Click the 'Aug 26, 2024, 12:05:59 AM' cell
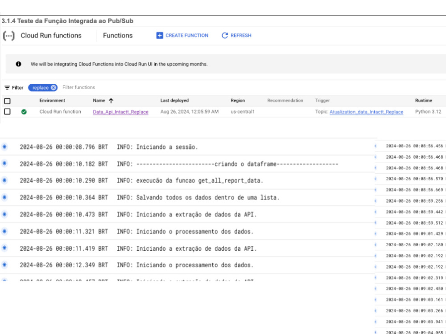446x334 pixels. click(x=190, y=112)
